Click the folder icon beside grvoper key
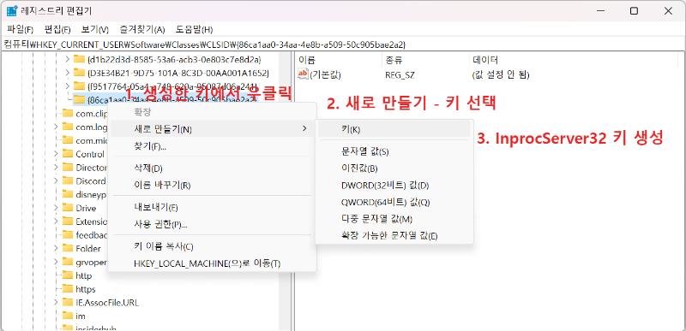 click(x=68, y=262)
